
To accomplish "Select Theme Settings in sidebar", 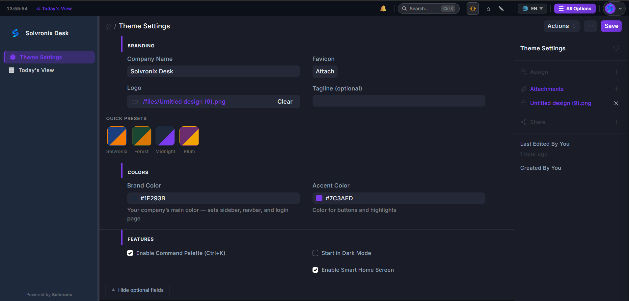I will (49, 57).
